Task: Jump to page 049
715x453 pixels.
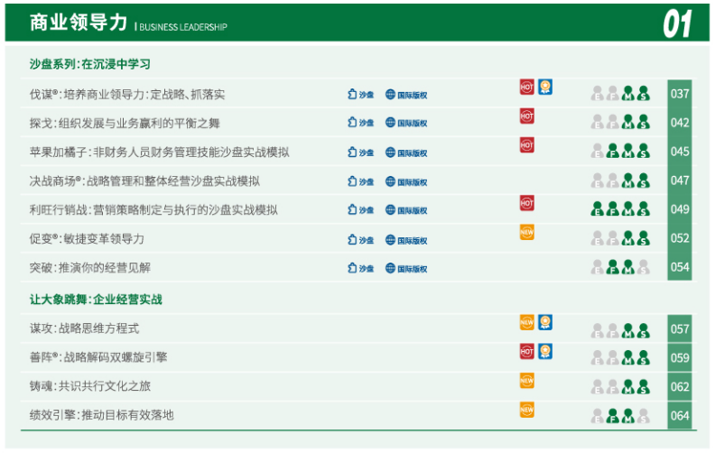Action: pos(680,209)
